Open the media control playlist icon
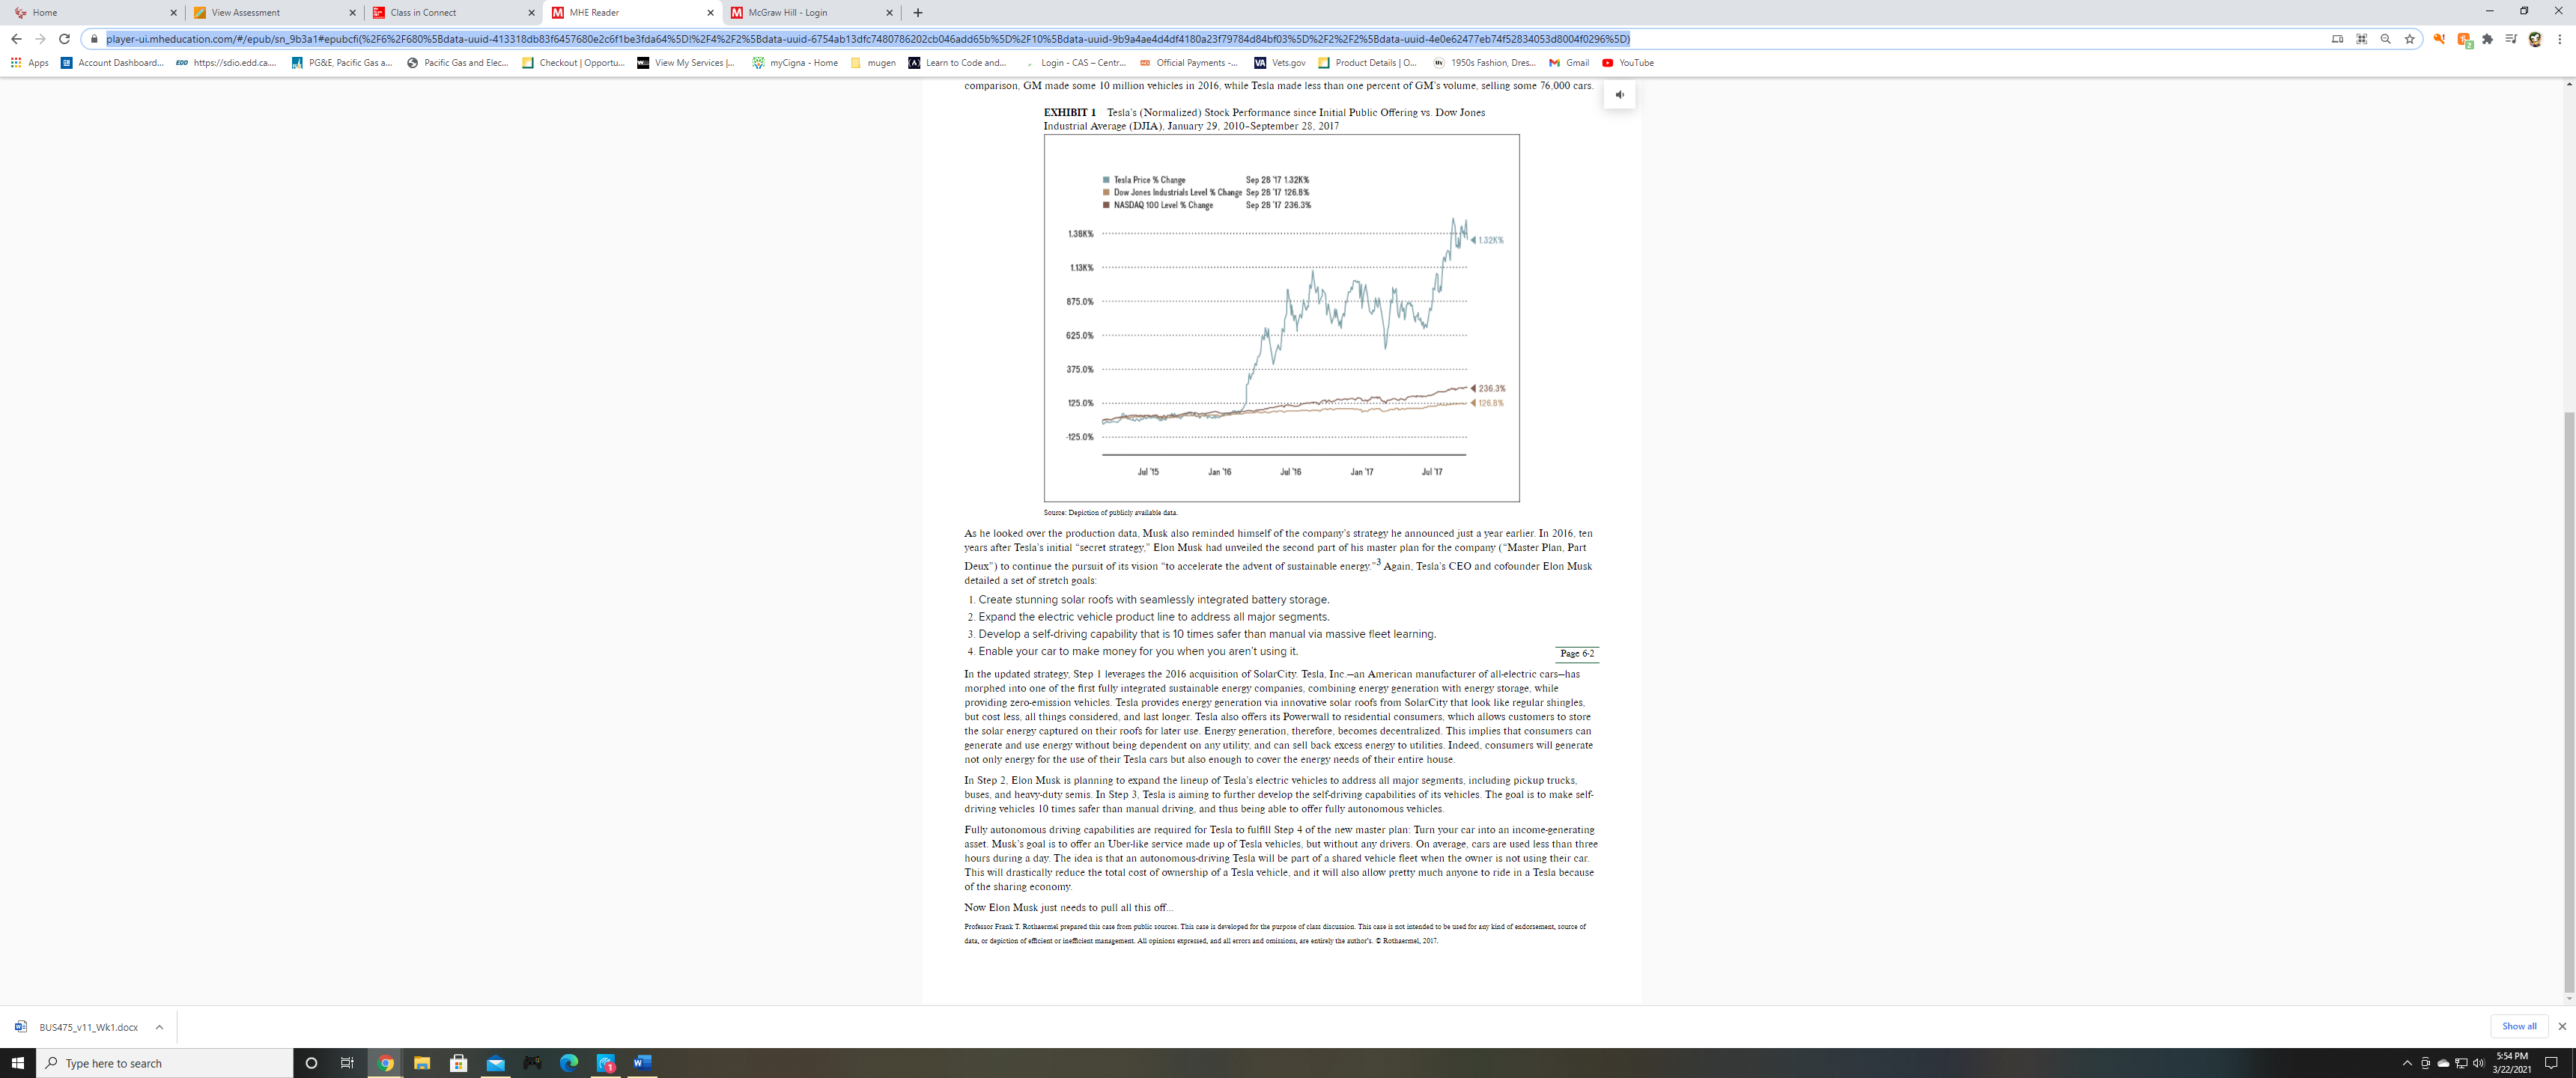The image size is (2576, 1078). coord(2511,39)
